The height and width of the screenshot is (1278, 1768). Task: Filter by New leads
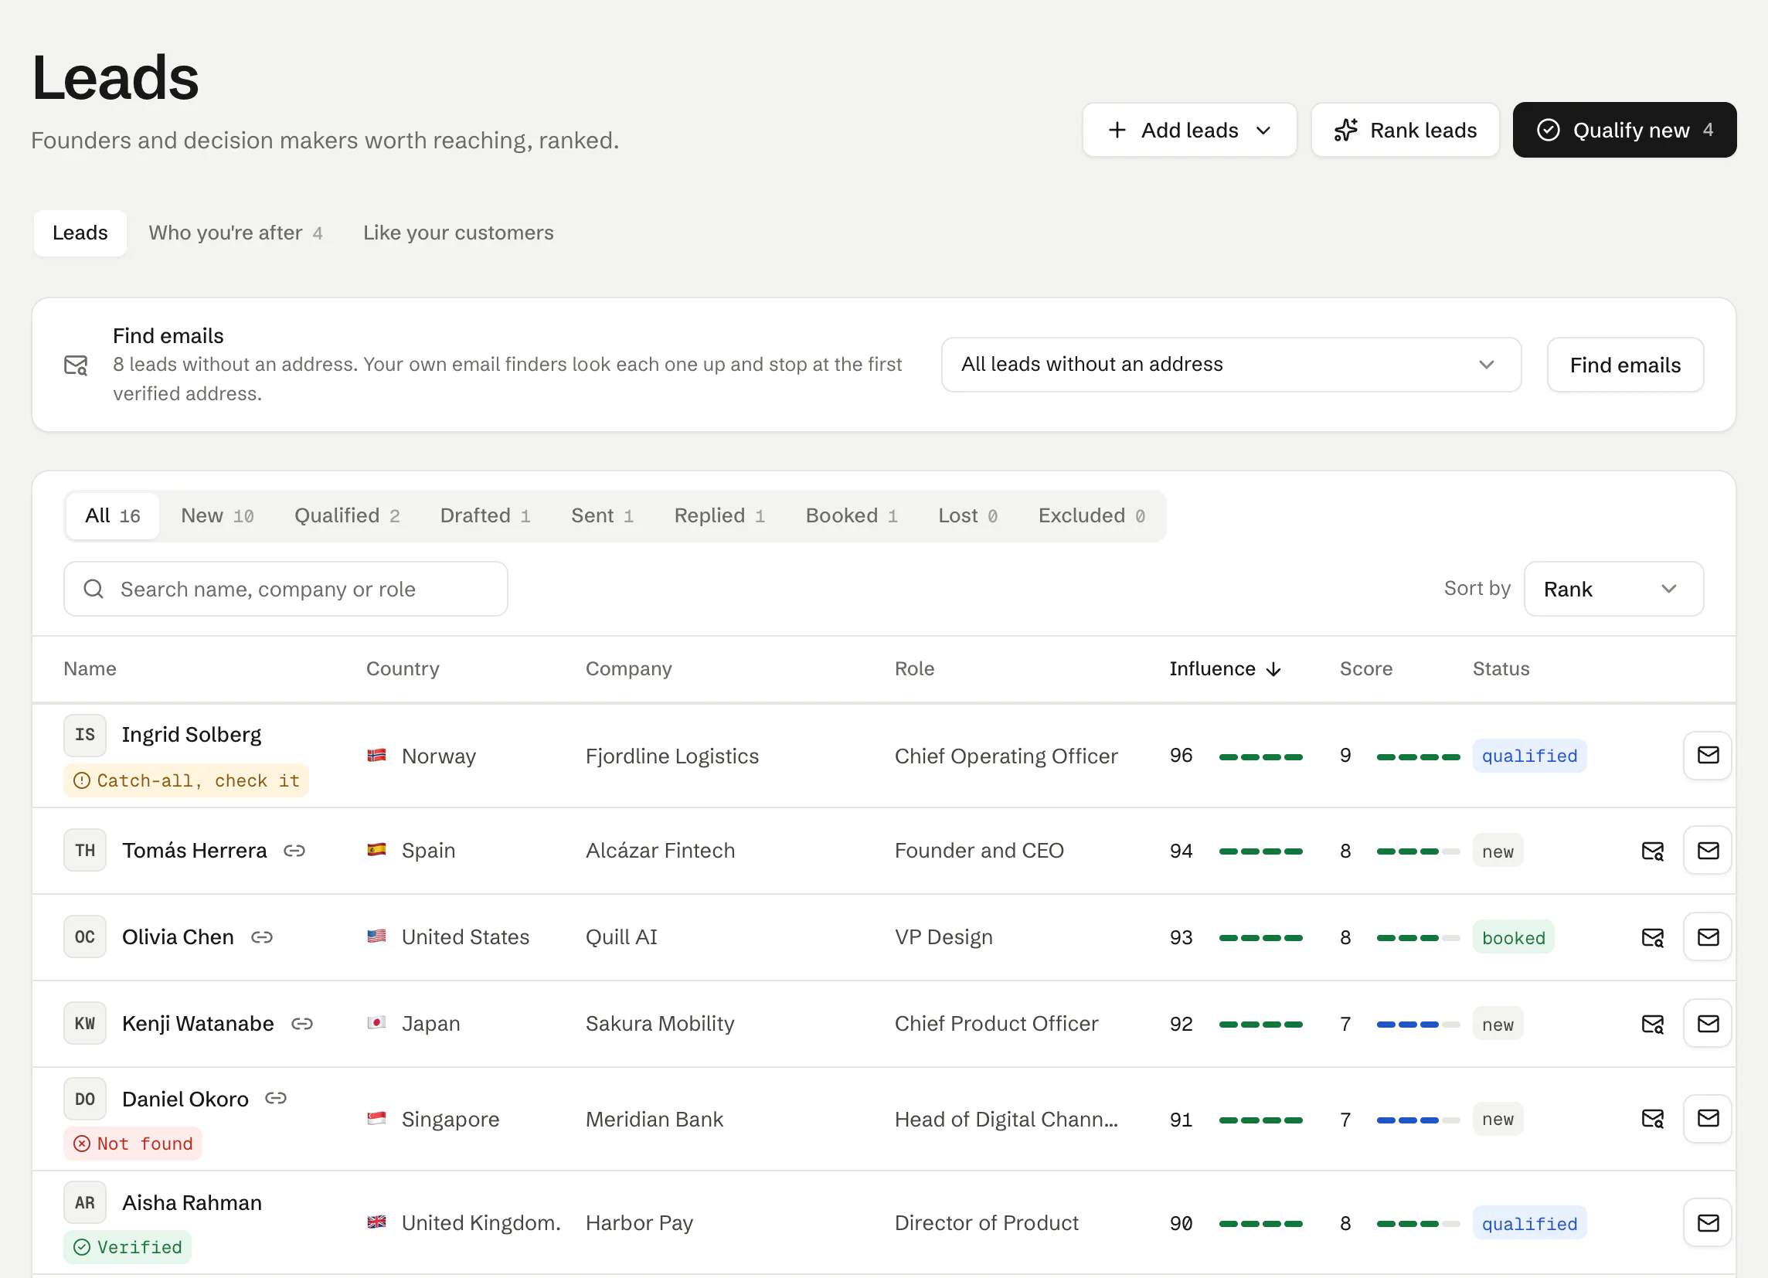tap(217, 516)
